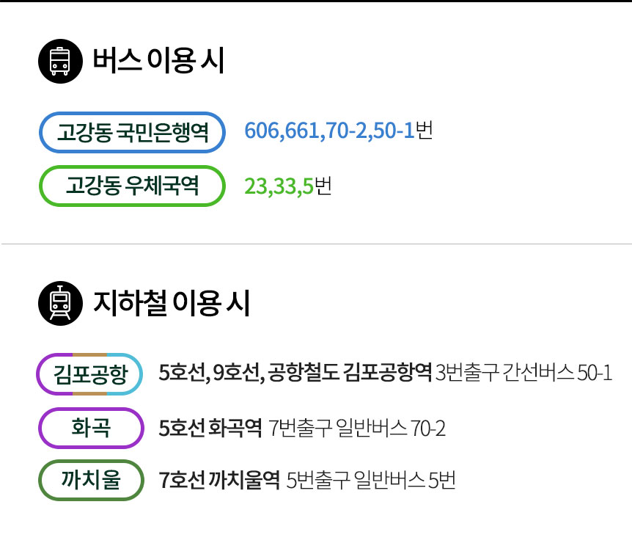
Task: Click the 5번출구 일반버스 5번 text
Action: tap(371, 481)
